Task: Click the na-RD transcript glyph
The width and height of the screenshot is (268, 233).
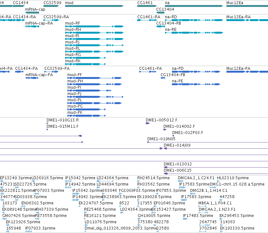Action: pos(194,20)
